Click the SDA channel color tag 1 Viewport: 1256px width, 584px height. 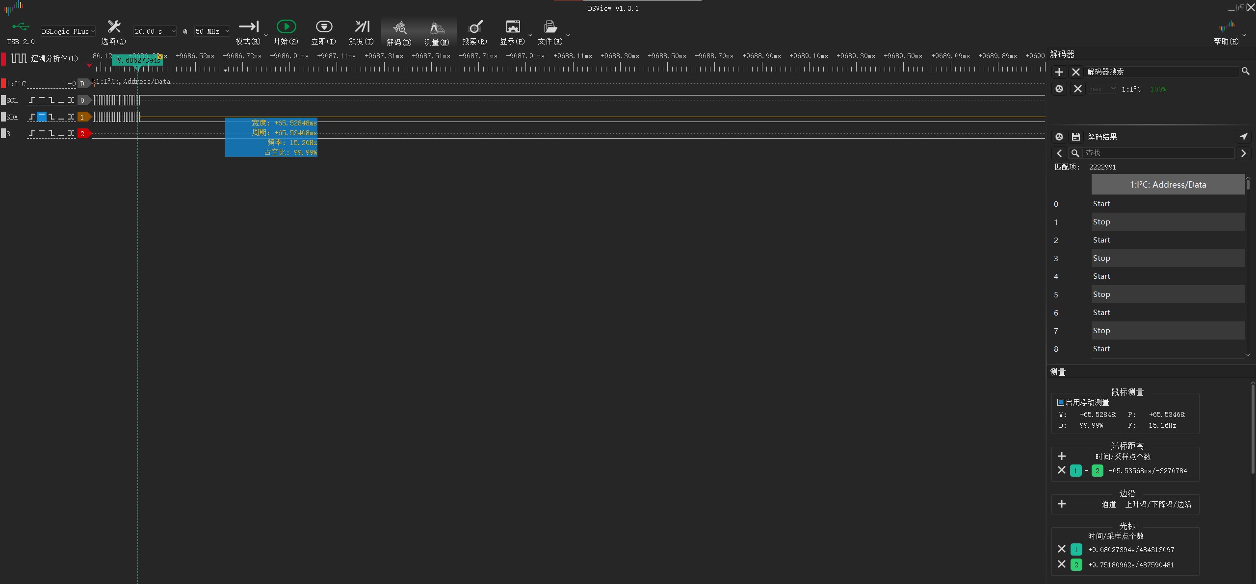(83, 117)
